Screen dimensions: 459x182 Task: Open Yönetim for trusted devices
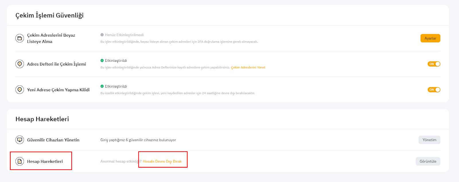pos(429,140)
